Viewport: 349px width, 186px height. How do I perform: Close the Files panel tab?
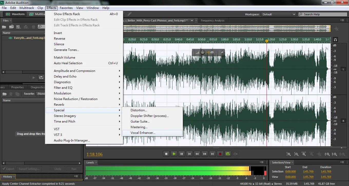pyautogui.click(x=11, y=20)
